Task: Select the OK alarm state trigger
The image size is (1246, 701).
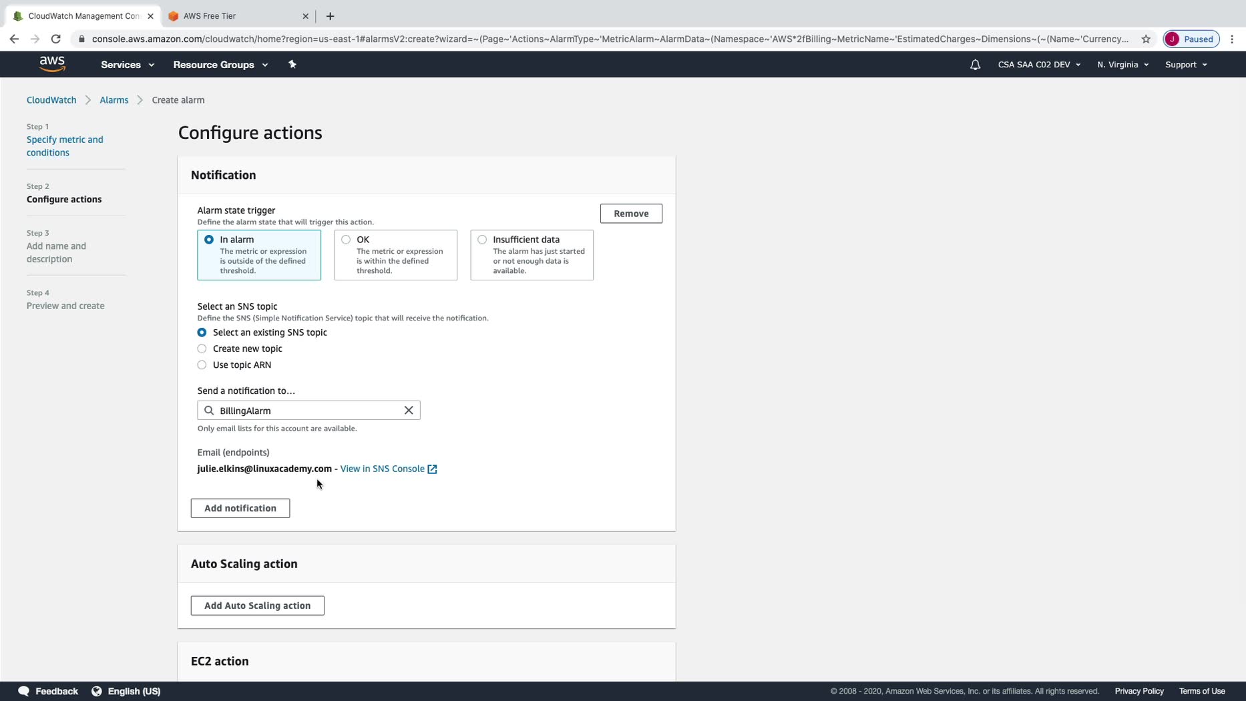Action: pos(395,255)
